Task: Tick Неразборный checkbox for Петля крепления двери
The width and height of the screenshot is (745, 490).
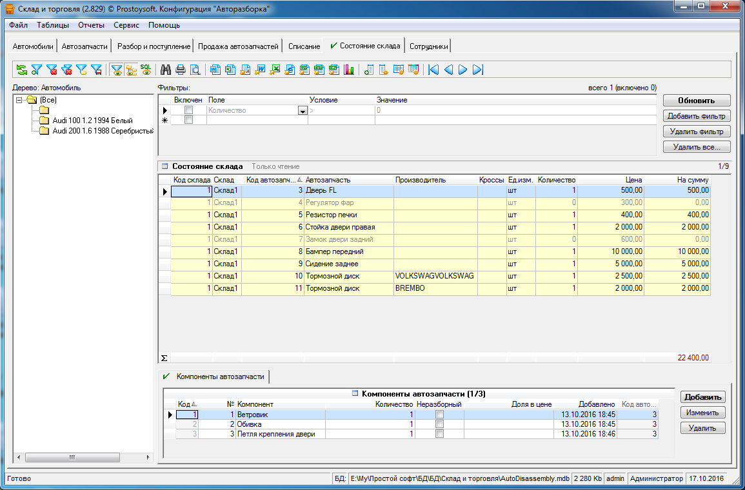Action: [439, 434]
